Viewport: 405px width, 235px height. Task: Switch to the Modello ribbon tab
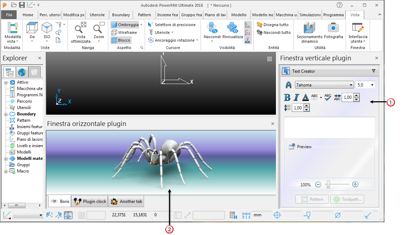(239, 15)
